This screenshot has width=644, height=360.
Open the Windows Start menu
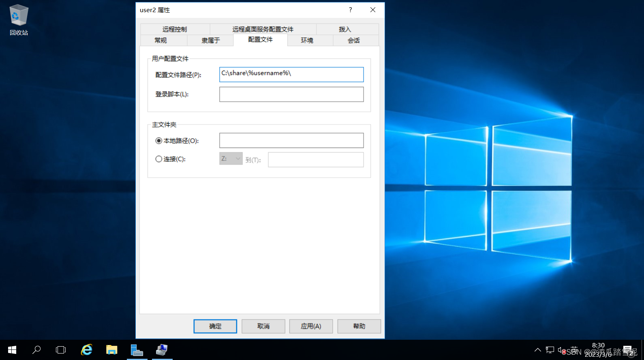tap(12, 350)
